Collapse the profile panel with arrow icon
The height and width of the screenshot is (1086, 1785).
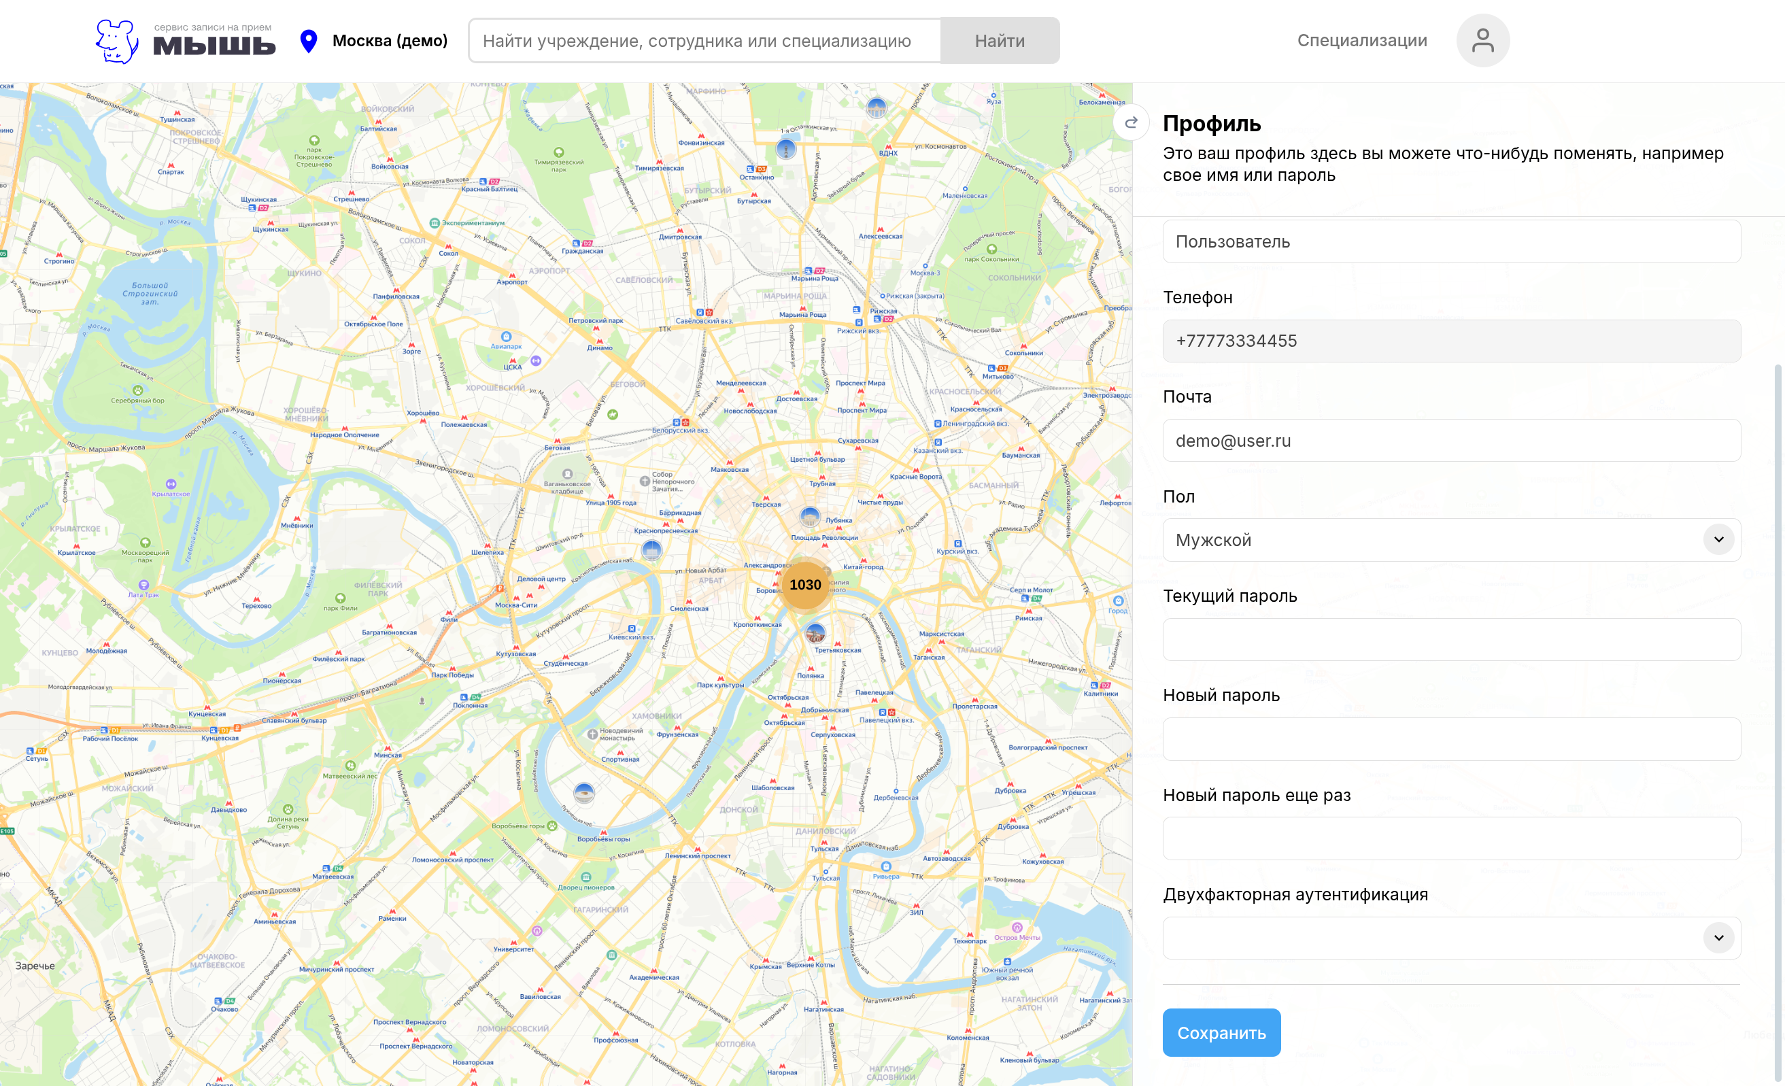1131,122
